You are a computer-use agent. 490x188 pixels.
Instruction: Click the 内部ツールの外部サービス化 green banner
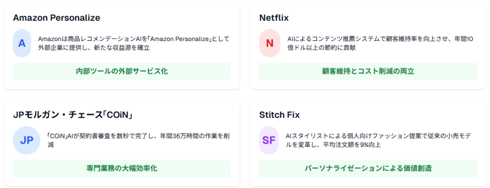point(122,72)
